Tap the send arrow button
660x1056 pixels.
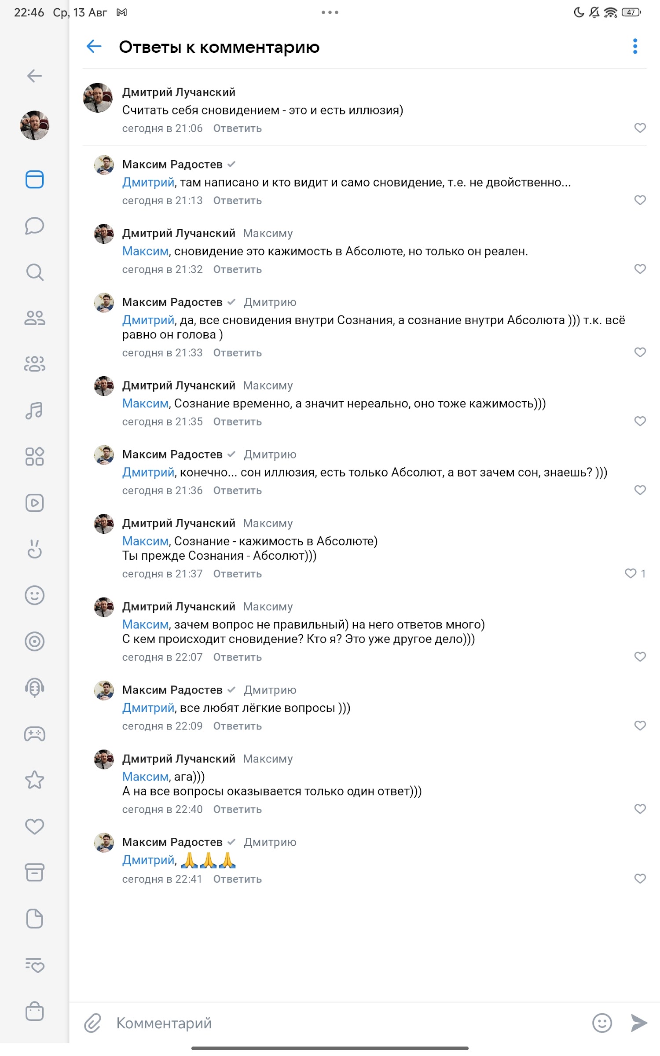pos(638,1023)
